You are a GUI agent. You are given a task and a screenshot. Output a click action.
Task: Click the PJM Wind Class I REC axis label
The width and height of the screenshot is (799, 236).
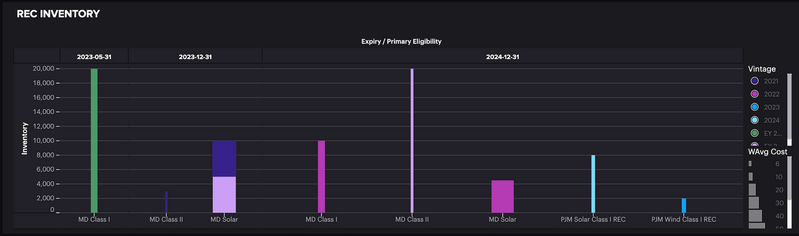click(x=684, y=220)
